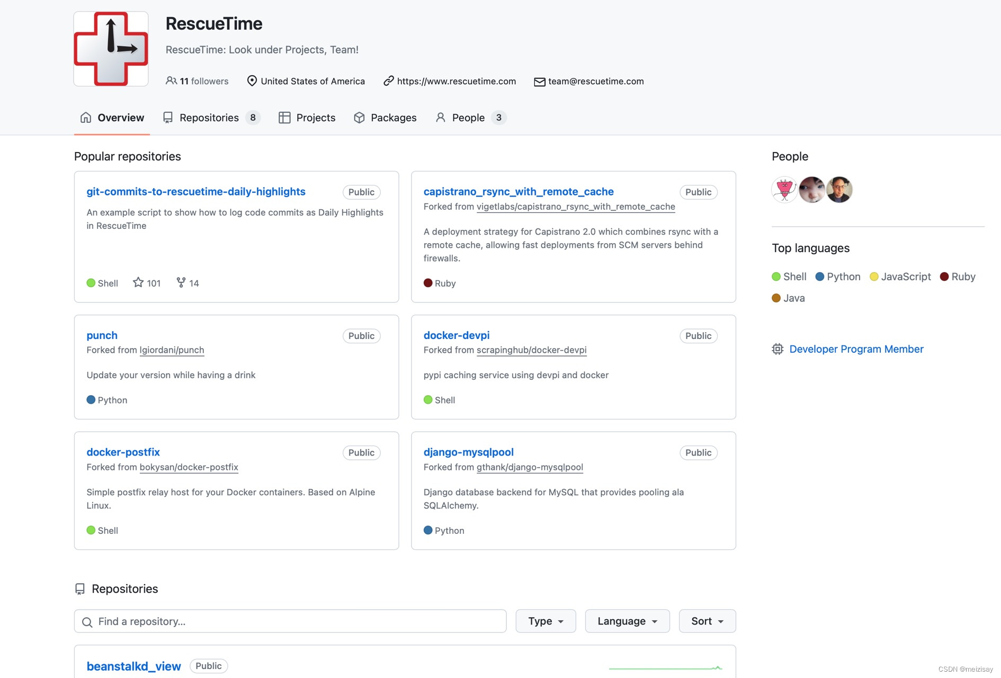Screen dimensions: 1001x678
Task: Click the United States of America location text
Action: coord(313,81)
